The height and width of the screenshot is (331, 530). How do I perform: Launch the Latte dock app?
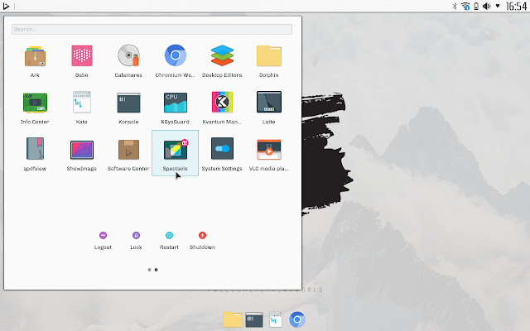(x=268, y=108)
